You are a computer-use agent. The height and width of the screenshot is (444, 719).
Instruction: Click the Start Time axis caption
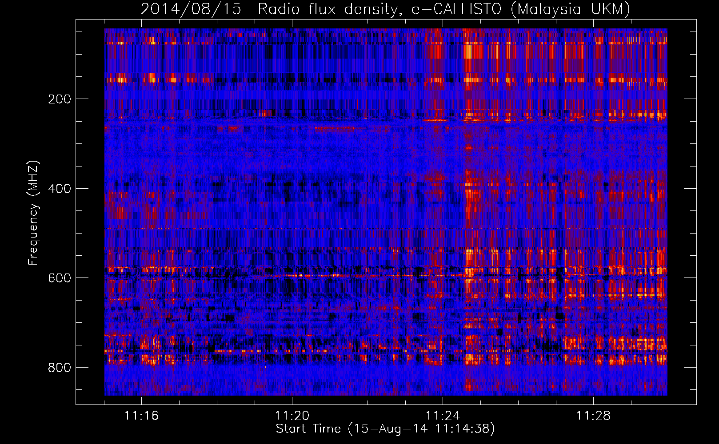point(385,429)
